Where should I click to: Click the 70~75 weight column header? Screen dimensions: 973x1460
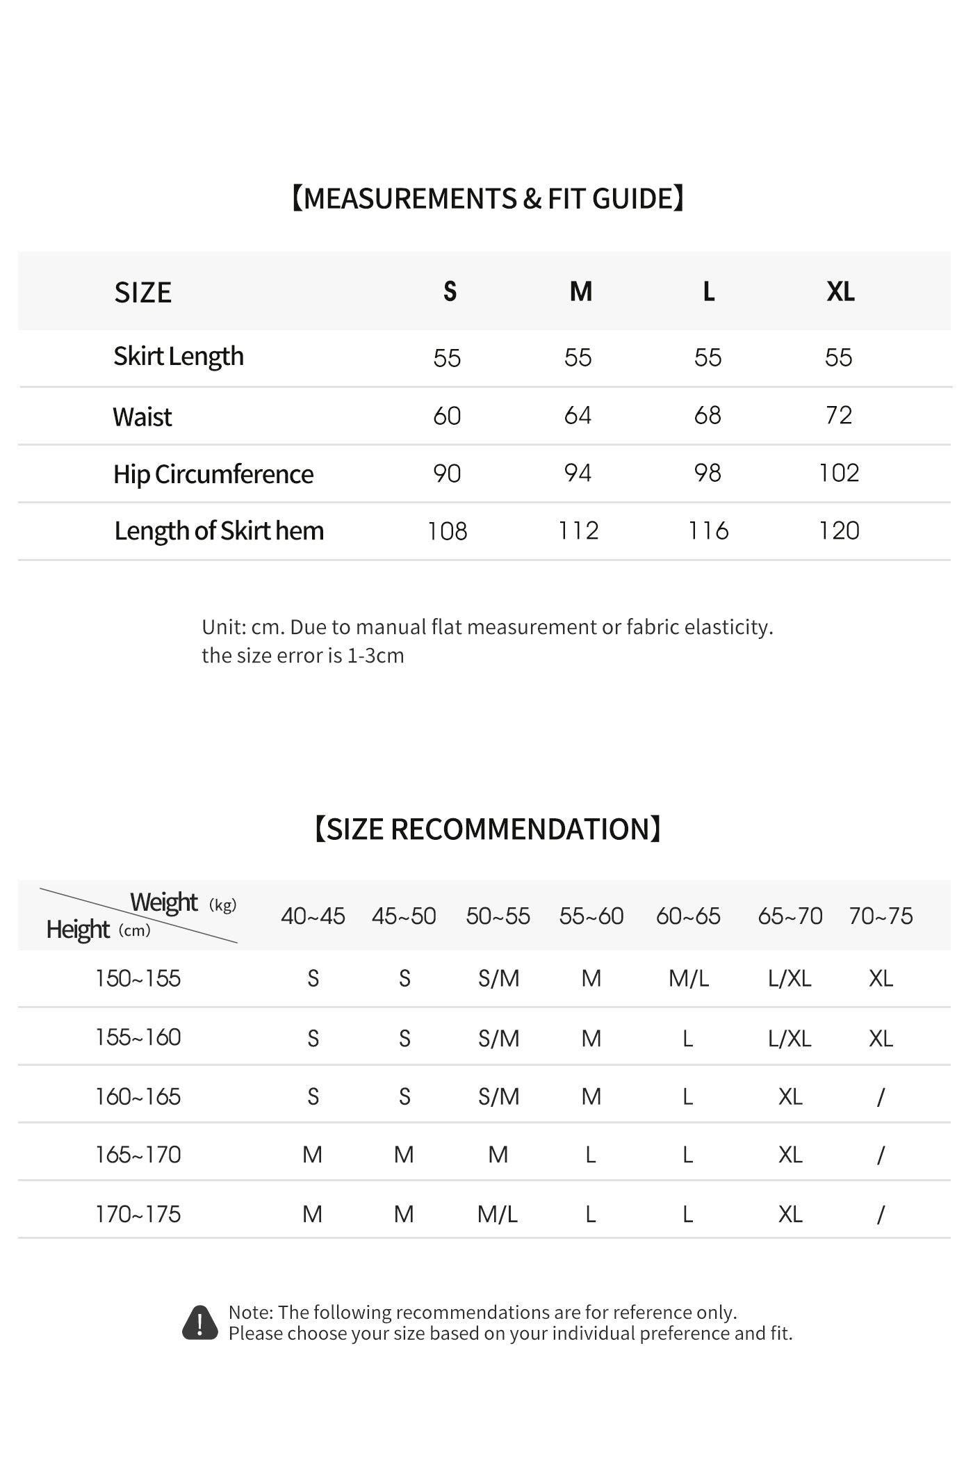[881, 916]
